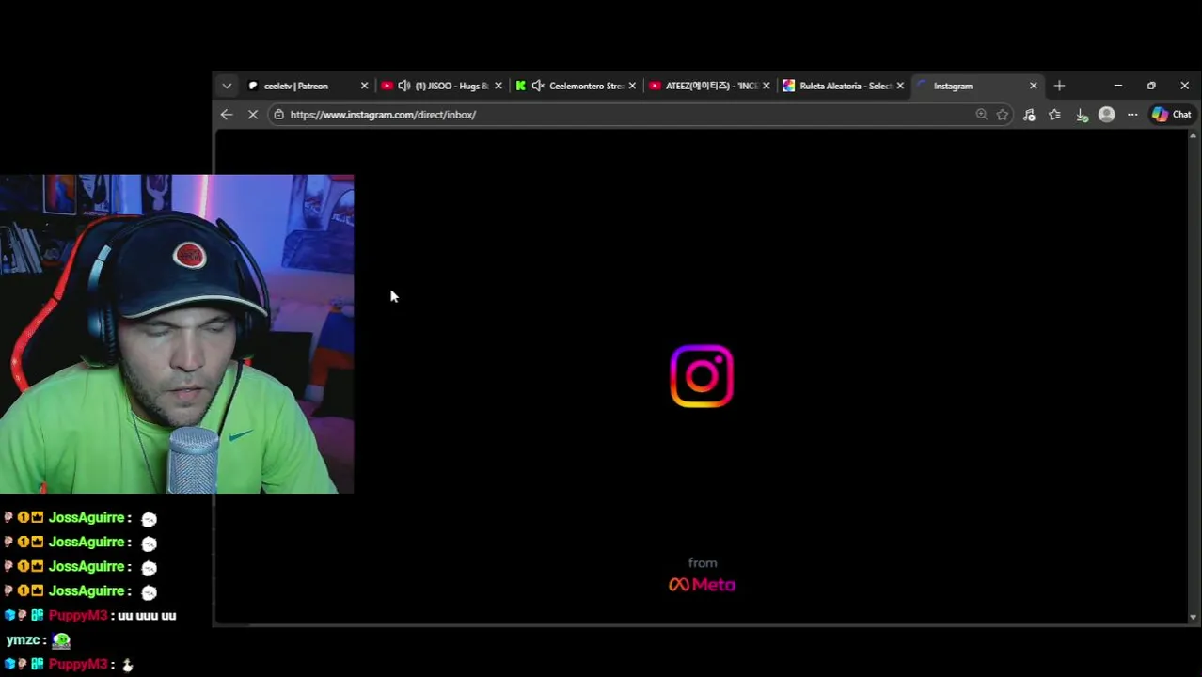
Task: Click ymzc chat username
Action: pyautogui.click(x=23, y=640)
